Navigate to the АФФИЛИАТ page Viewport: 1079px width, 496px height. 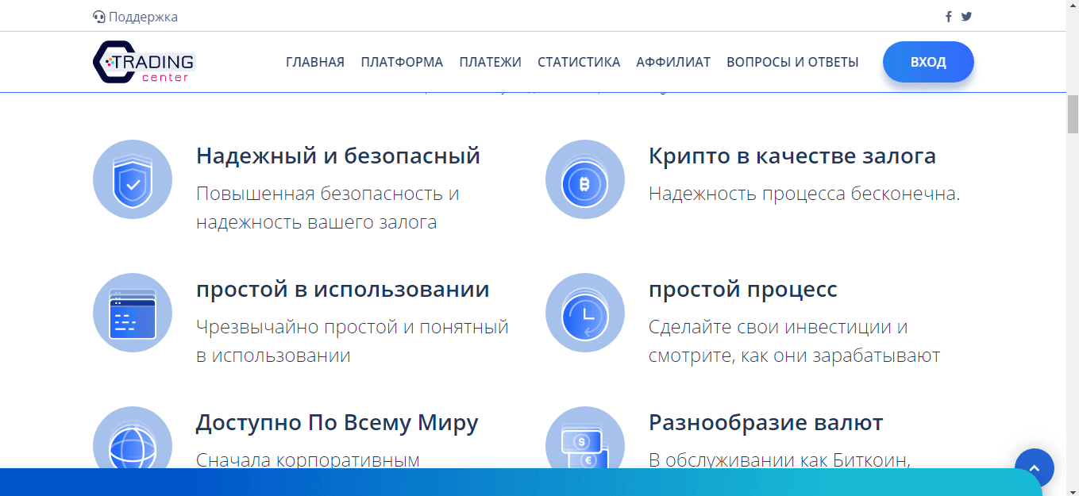point(673,62)
